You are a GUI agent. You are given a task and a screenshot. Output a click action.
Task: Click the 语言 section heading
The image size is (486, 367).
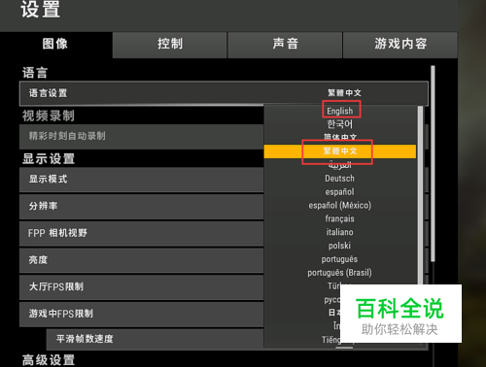click(x=35, y=73)
